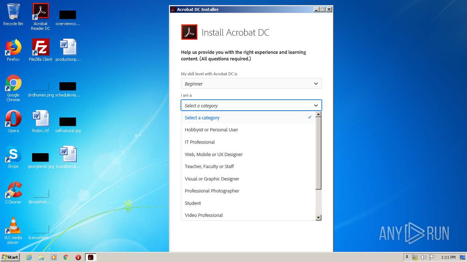This screenshot has height=262, width=467.
Task: Open Opera from the taskbar
Action: (x=78, y=257)
